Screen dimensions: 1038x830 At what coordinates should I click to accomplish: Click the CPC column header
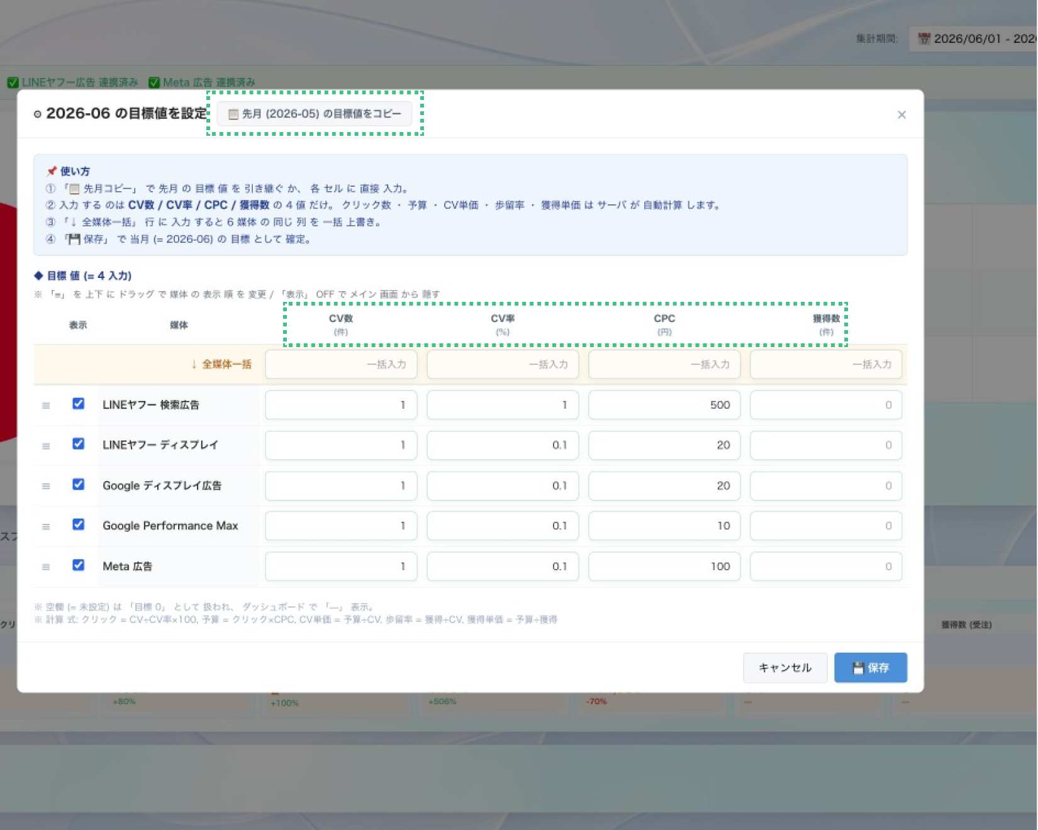(x=664, y=324)
